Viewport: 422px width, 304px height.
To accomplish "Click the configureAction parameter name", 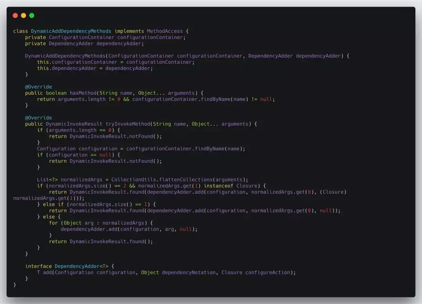I will coord(268,272).
